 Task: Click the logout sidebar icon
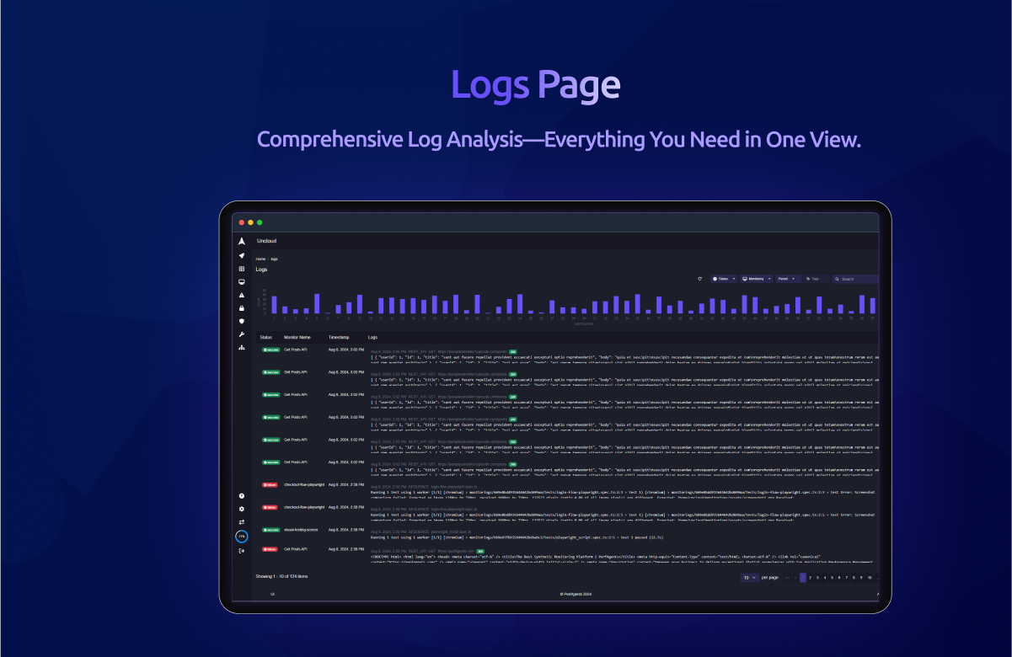coord(242,551)
